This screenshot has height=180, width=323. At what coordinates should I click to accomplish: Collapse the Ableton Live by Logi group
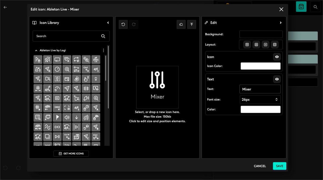tap(36, 50)
